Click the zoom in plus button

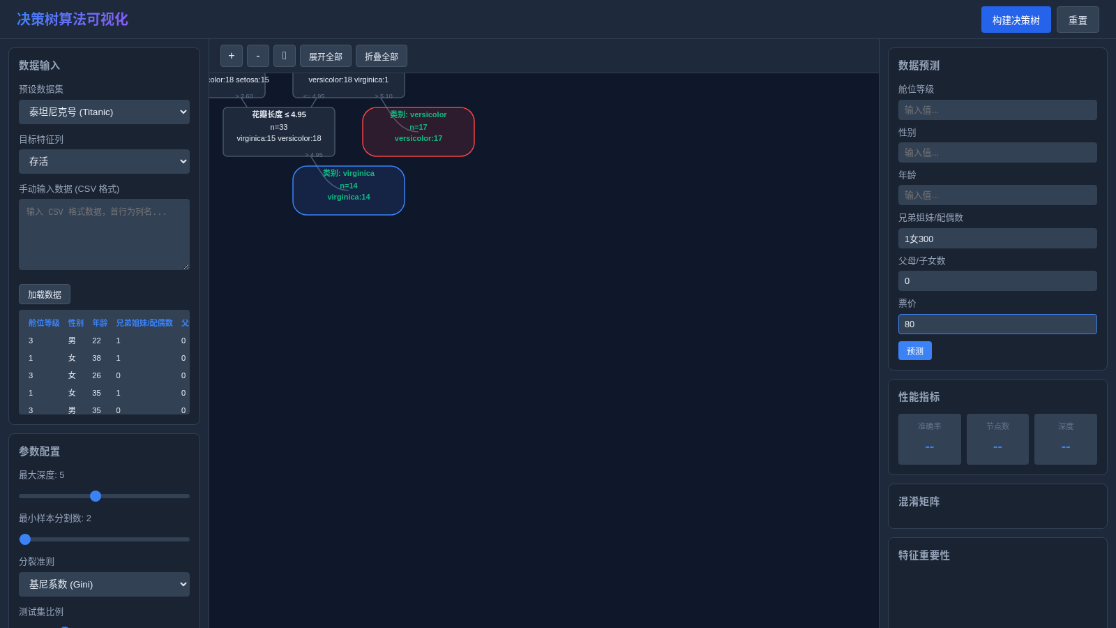[x=232, y=56]
